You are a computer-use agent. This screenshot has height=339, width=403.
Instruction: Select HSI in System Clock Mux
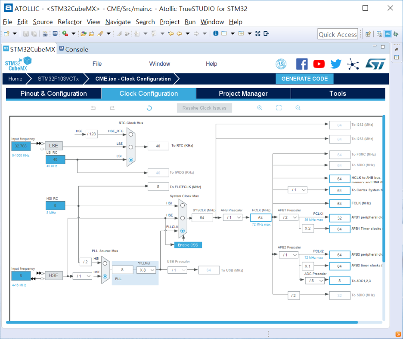183,205
